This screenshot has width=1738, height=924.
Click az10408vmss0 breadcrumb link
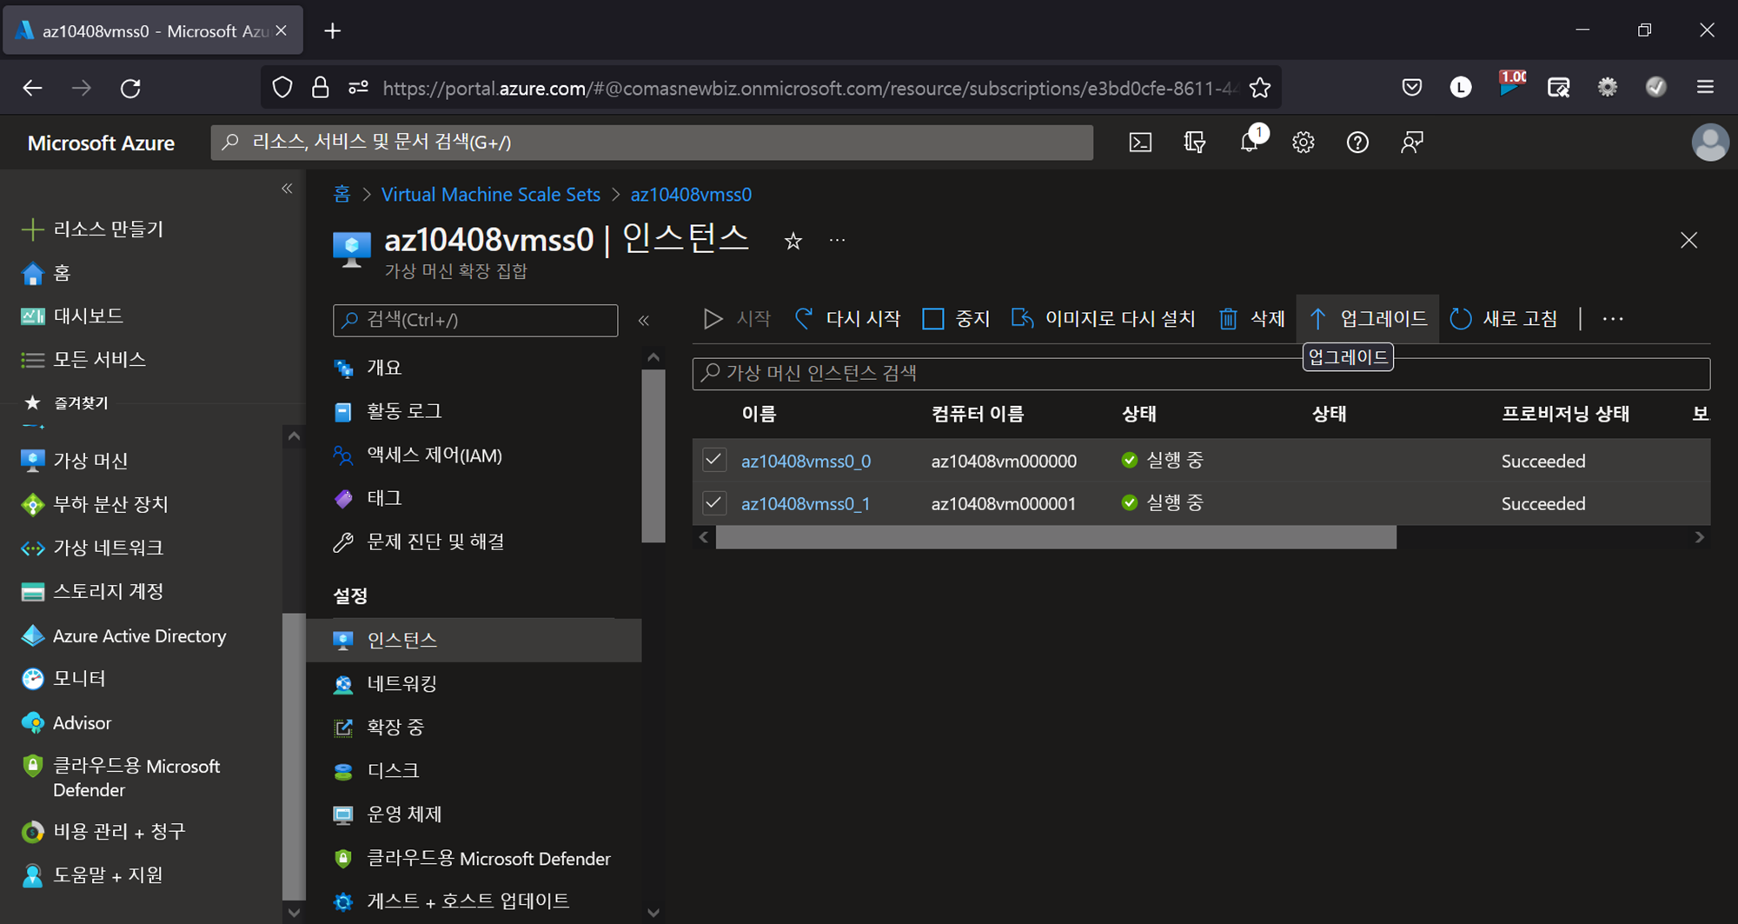[x=691, y=195]
